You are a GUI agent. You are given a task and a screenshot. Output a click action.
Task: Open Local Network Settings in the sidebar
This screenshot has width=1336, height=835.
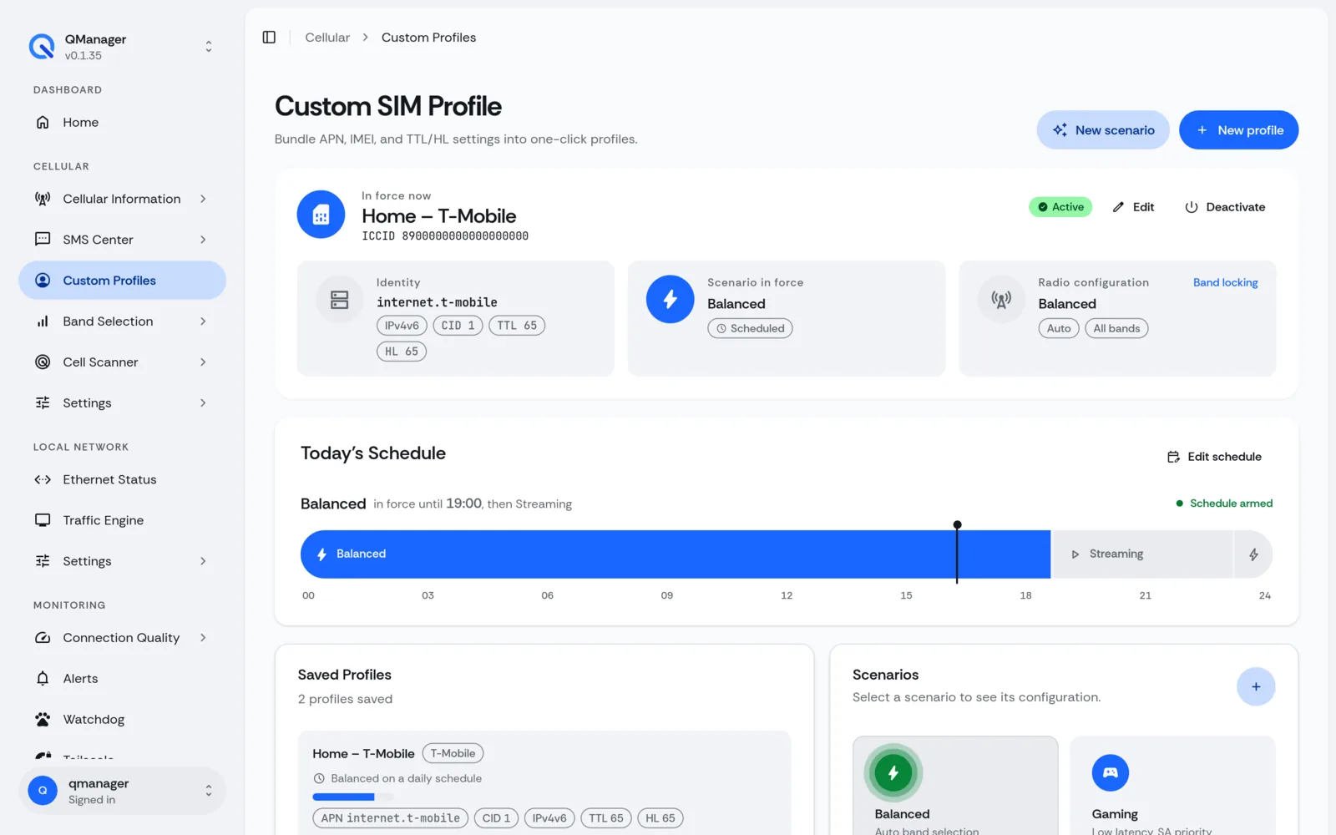click(122, 561)
